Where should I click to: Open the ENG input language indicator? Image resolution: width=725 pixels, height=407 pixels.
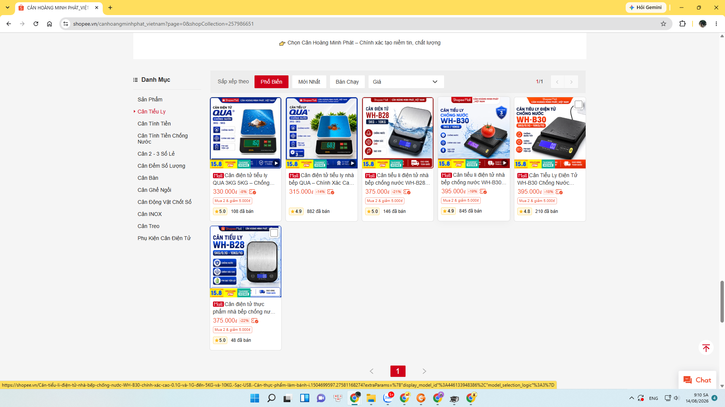[653, 398]
